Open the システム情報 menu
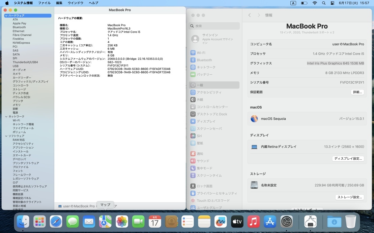The image size is (374, 233). point(23,3)
